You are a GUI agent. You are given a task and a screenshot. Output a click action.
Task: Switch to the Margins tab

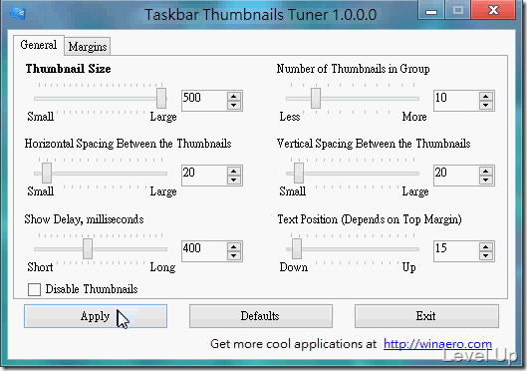[88, 47]
